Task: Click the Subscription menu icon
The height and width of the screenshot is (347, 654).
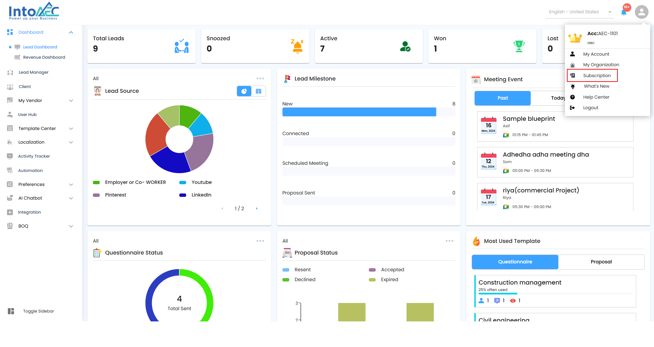Action: 573,75
